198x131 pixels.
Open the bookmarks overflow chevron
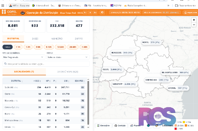click(168, 5)
